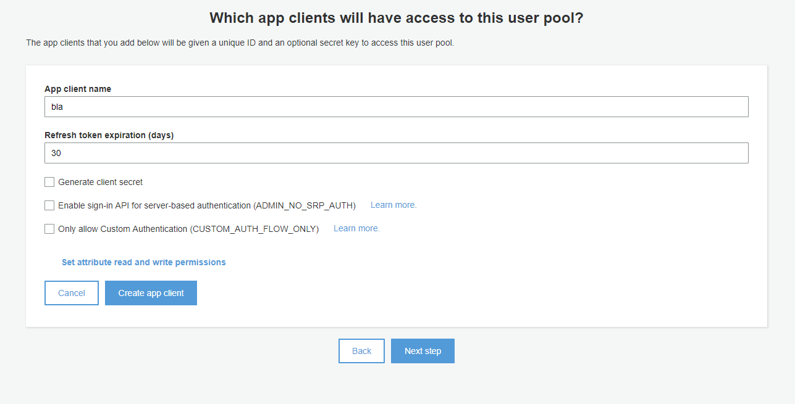Go Back to the previous step
This screenshot has height=404, width=795.
click(x=361, y=351)
